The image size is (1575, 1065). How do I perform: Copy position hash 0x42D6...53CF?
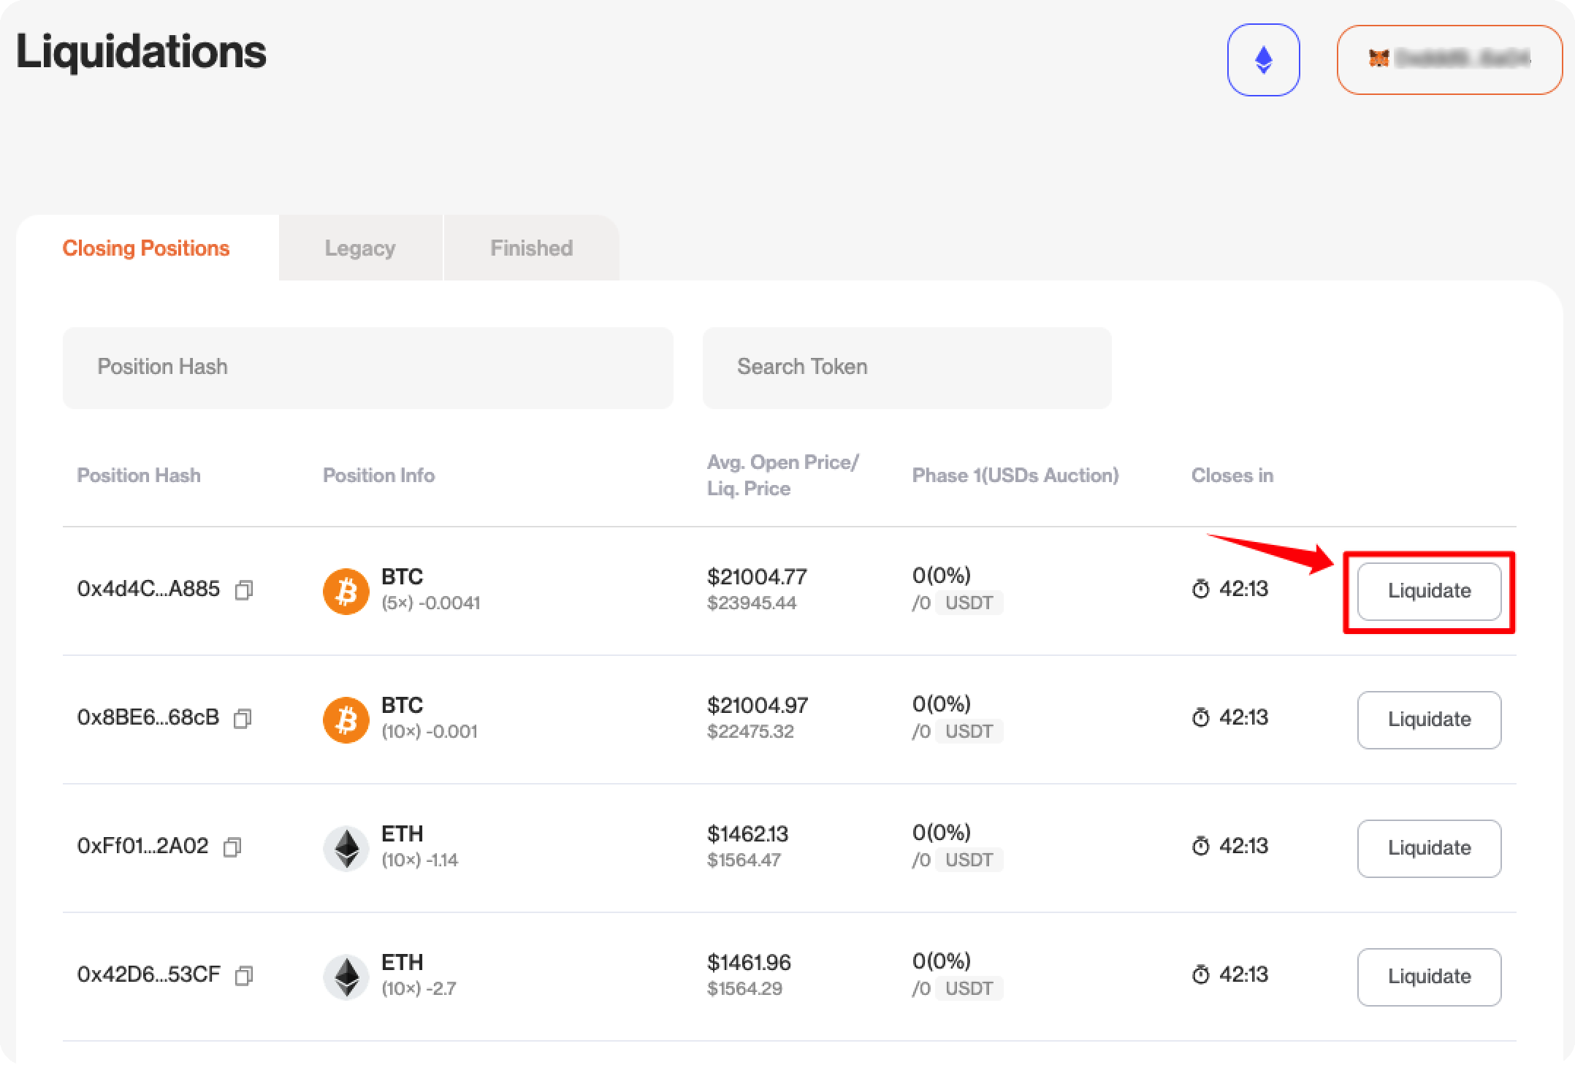[244, 976]
